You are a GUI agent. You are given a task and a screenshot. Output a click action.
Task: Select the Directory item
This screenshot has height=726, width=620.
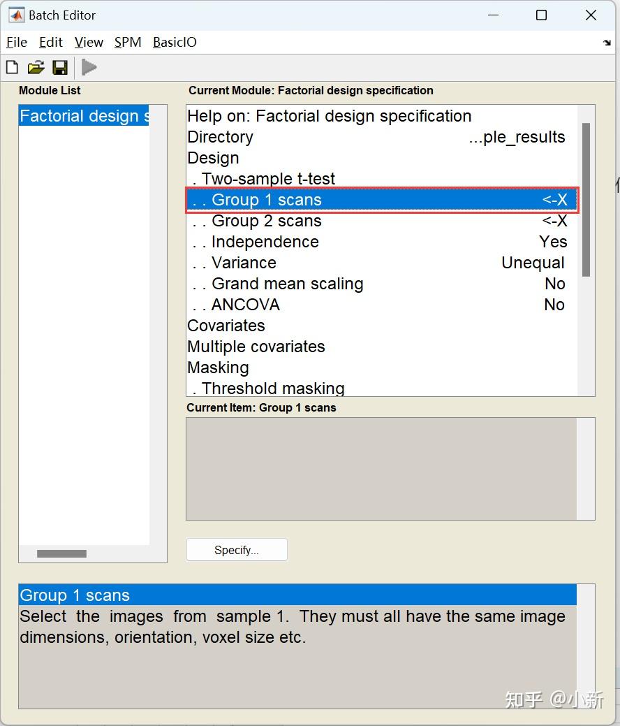tap(220, 137)
